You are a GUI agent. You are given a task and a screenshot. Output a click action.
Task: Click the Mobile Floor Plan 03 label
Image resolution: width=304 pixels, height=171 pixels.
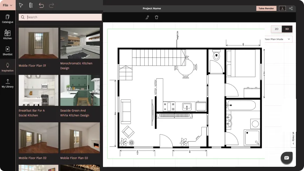(x=74, y=158)
